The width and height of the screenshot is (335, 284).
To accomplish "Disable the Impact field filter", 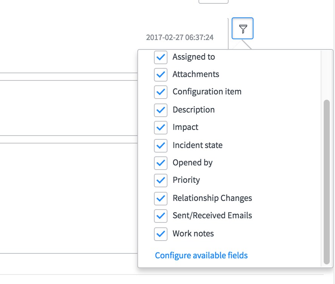I will [161, 128].
